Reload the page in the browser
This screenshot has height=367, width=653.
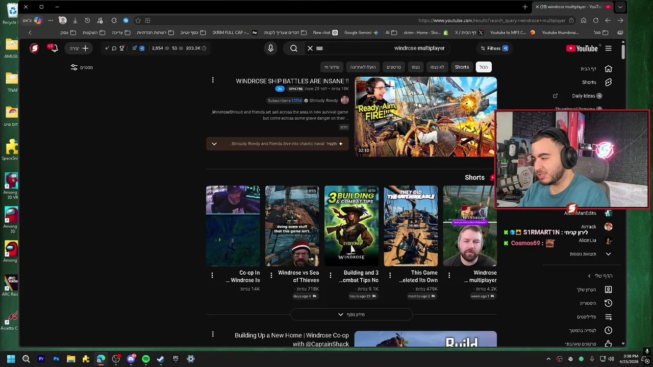point(595,20)
